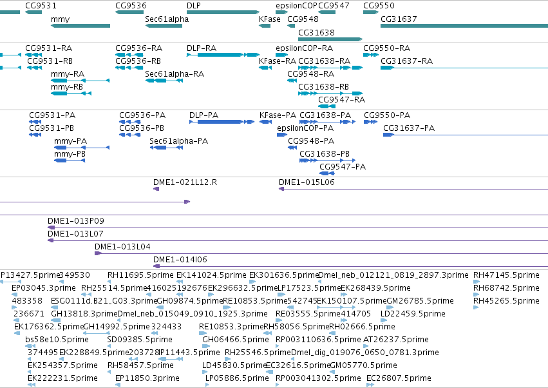Click transcript label DLP-RA
548x388 pixels.
pos(202,48)
